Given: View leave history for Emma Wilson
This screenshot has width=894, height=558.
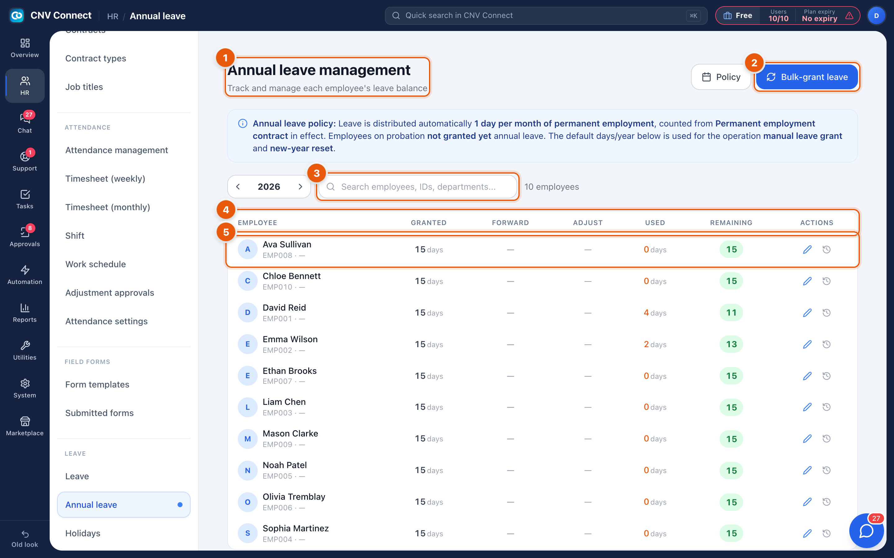Looking at the screenshot, I should (x=827, y=344).
